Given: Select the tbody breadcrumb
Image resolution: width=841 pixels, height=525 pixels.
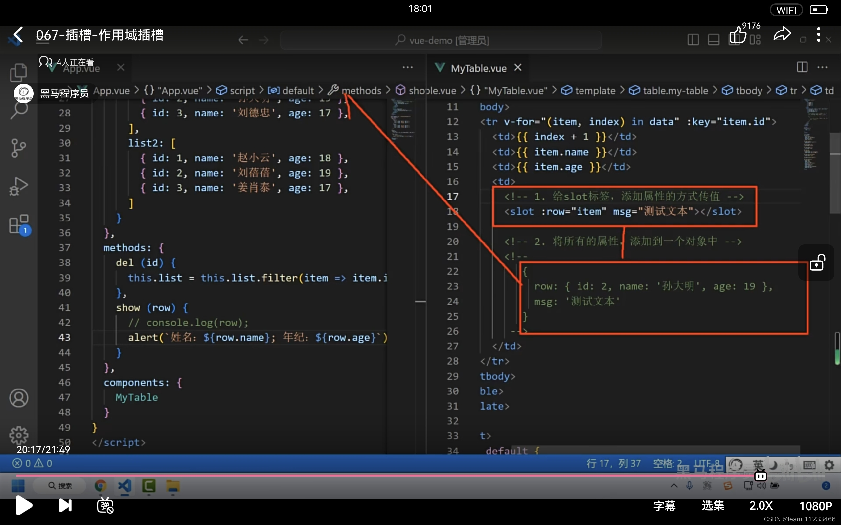Looking at the screenshot, I should click(742, 91).
